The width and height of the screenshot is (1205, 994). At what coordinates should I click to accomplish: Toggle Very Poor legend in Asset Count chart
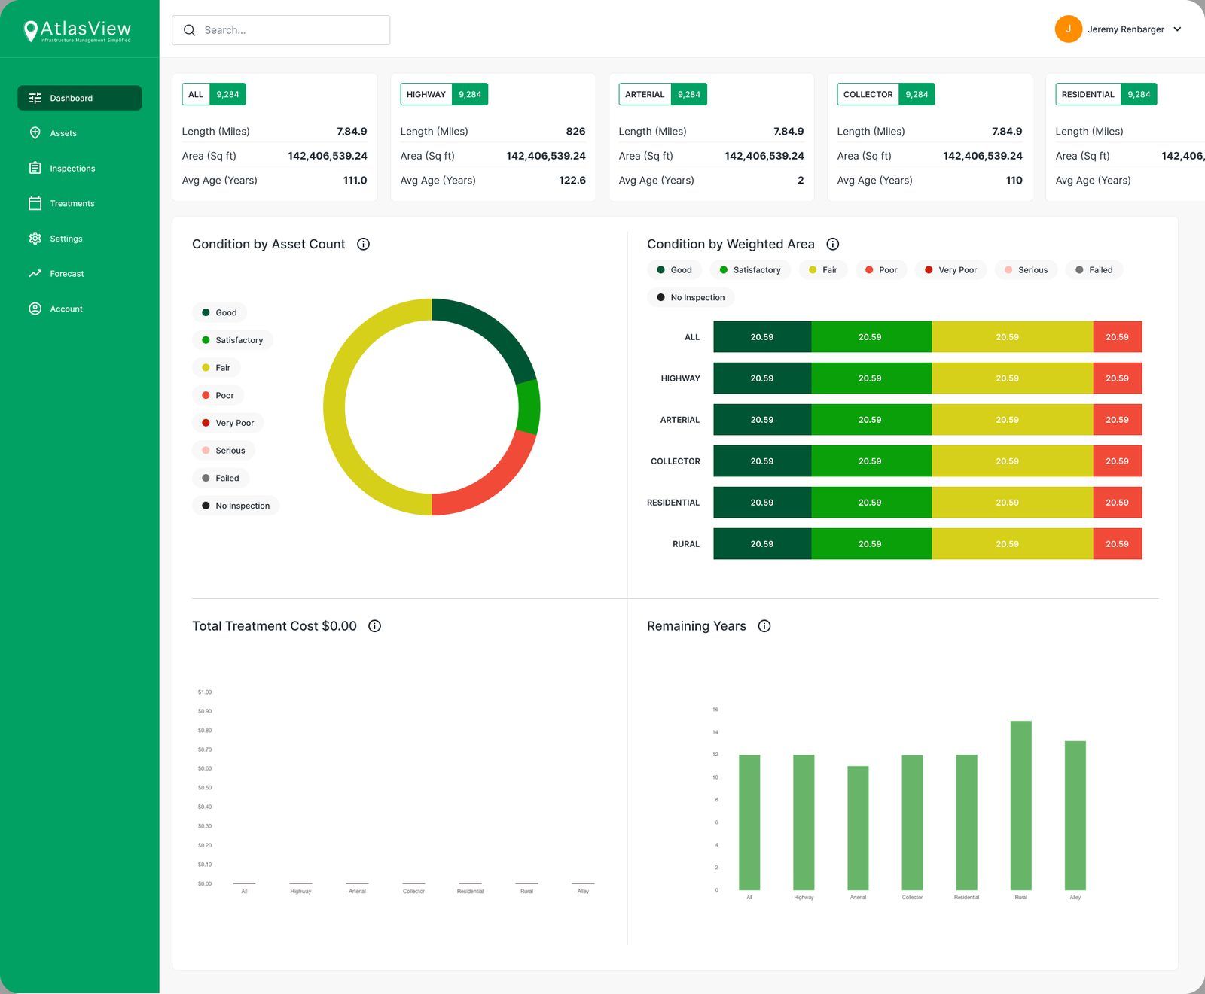(x=227, y=423)
